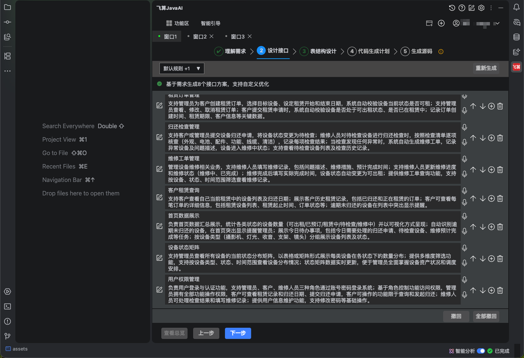Open the Notifications bell
The width and height of the screenshot is (524, 358).
[x=517, y=7]
